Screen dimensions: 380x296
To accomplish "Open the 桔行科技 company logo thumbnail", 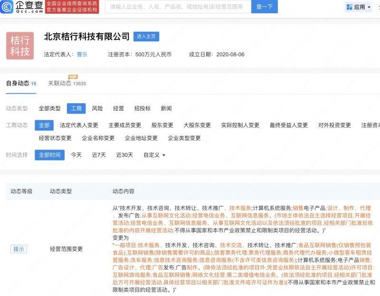I will 20,46.
